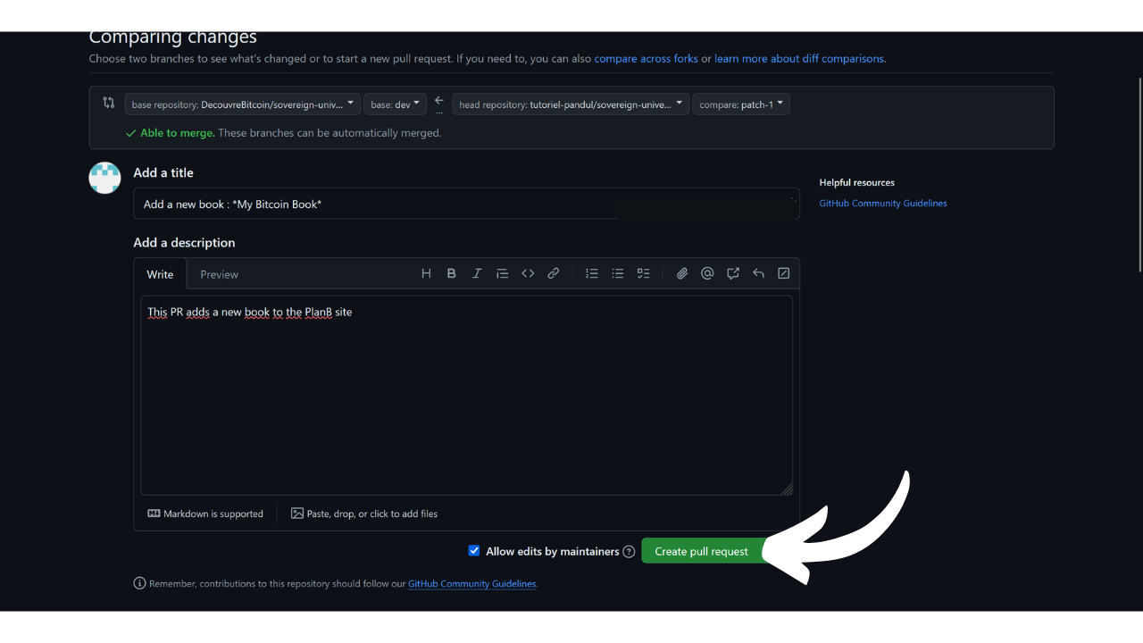Image resolution: width=1143 pixels, height=643 pixels.
Task: Click the user avatar next to title
Action: pyautogui.click(x=104, y=178)
